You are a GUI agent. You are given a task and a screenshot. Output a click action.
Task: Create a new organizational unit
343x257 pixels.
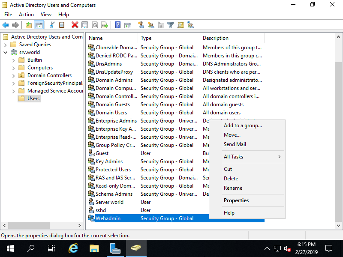pos(161,25)
